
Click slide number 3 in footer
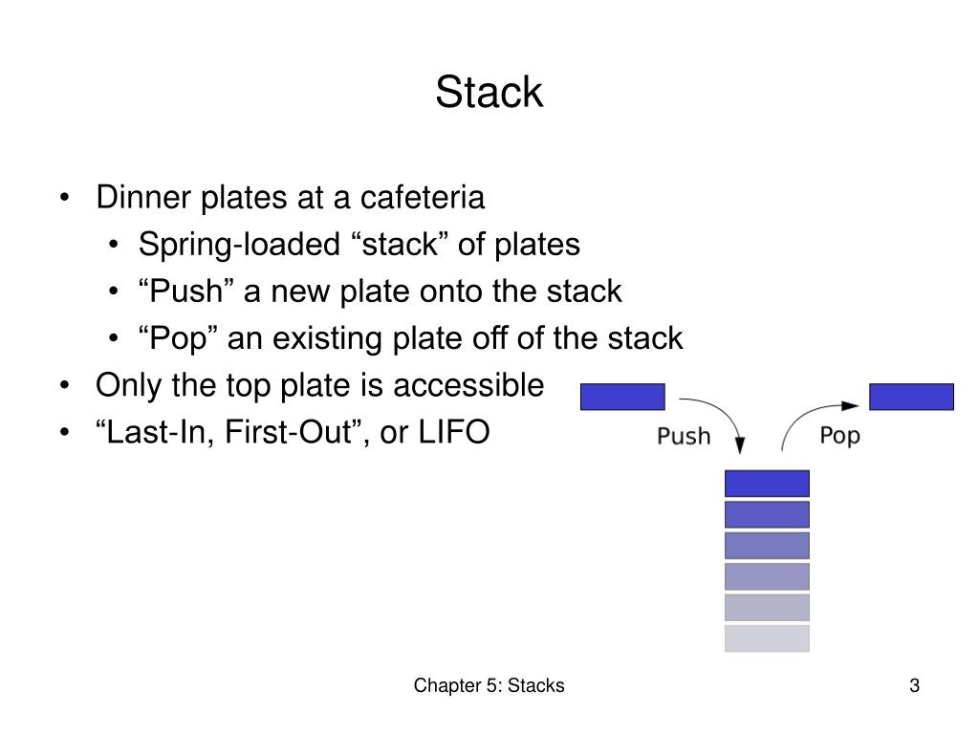[914, 685]
